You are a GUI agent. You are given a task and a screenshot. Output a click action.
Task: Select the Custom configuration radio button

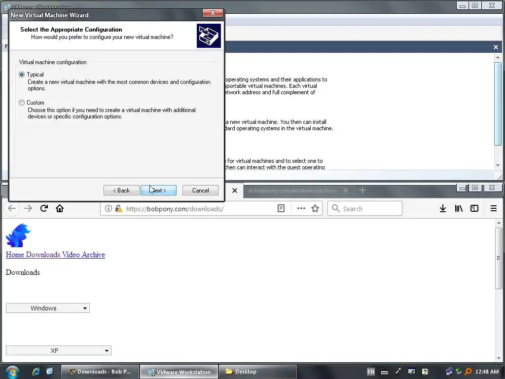coord(22,103)
